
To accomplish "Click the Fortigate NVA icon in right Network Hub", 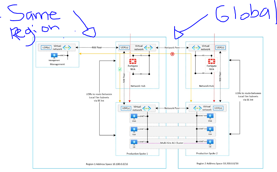I will point(212,62).
